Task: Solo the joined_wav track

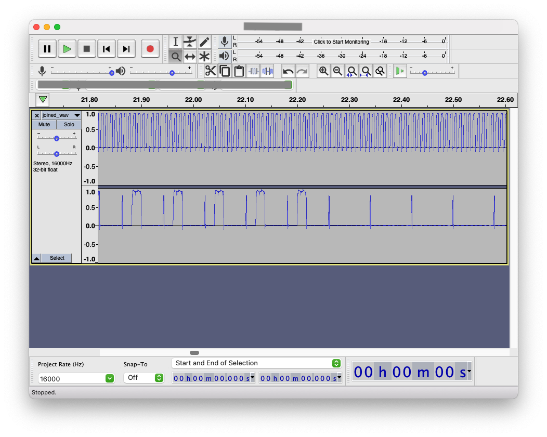Action: 69,124
